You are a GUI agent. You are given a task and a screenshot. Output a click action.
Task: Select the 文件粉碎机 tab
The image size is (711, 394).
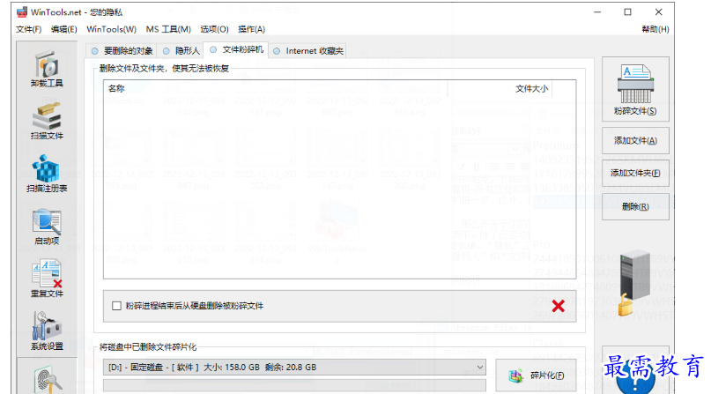(x=236, y=50)
